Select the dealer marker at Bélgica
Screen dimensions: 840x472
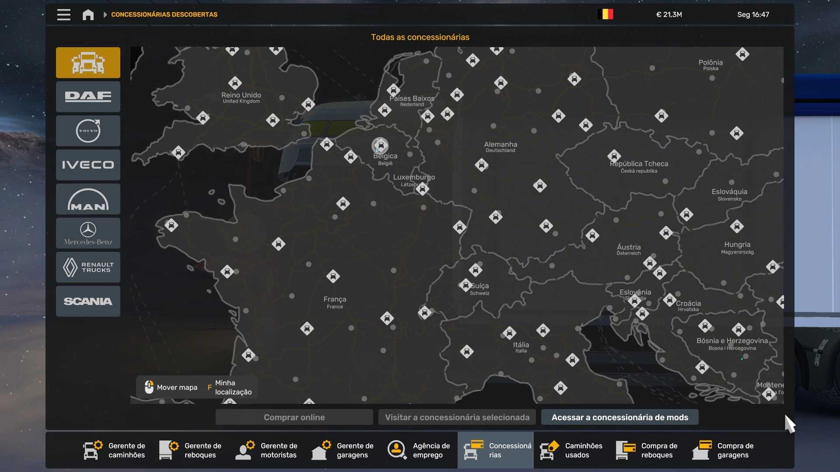click(x=380, y=146)
